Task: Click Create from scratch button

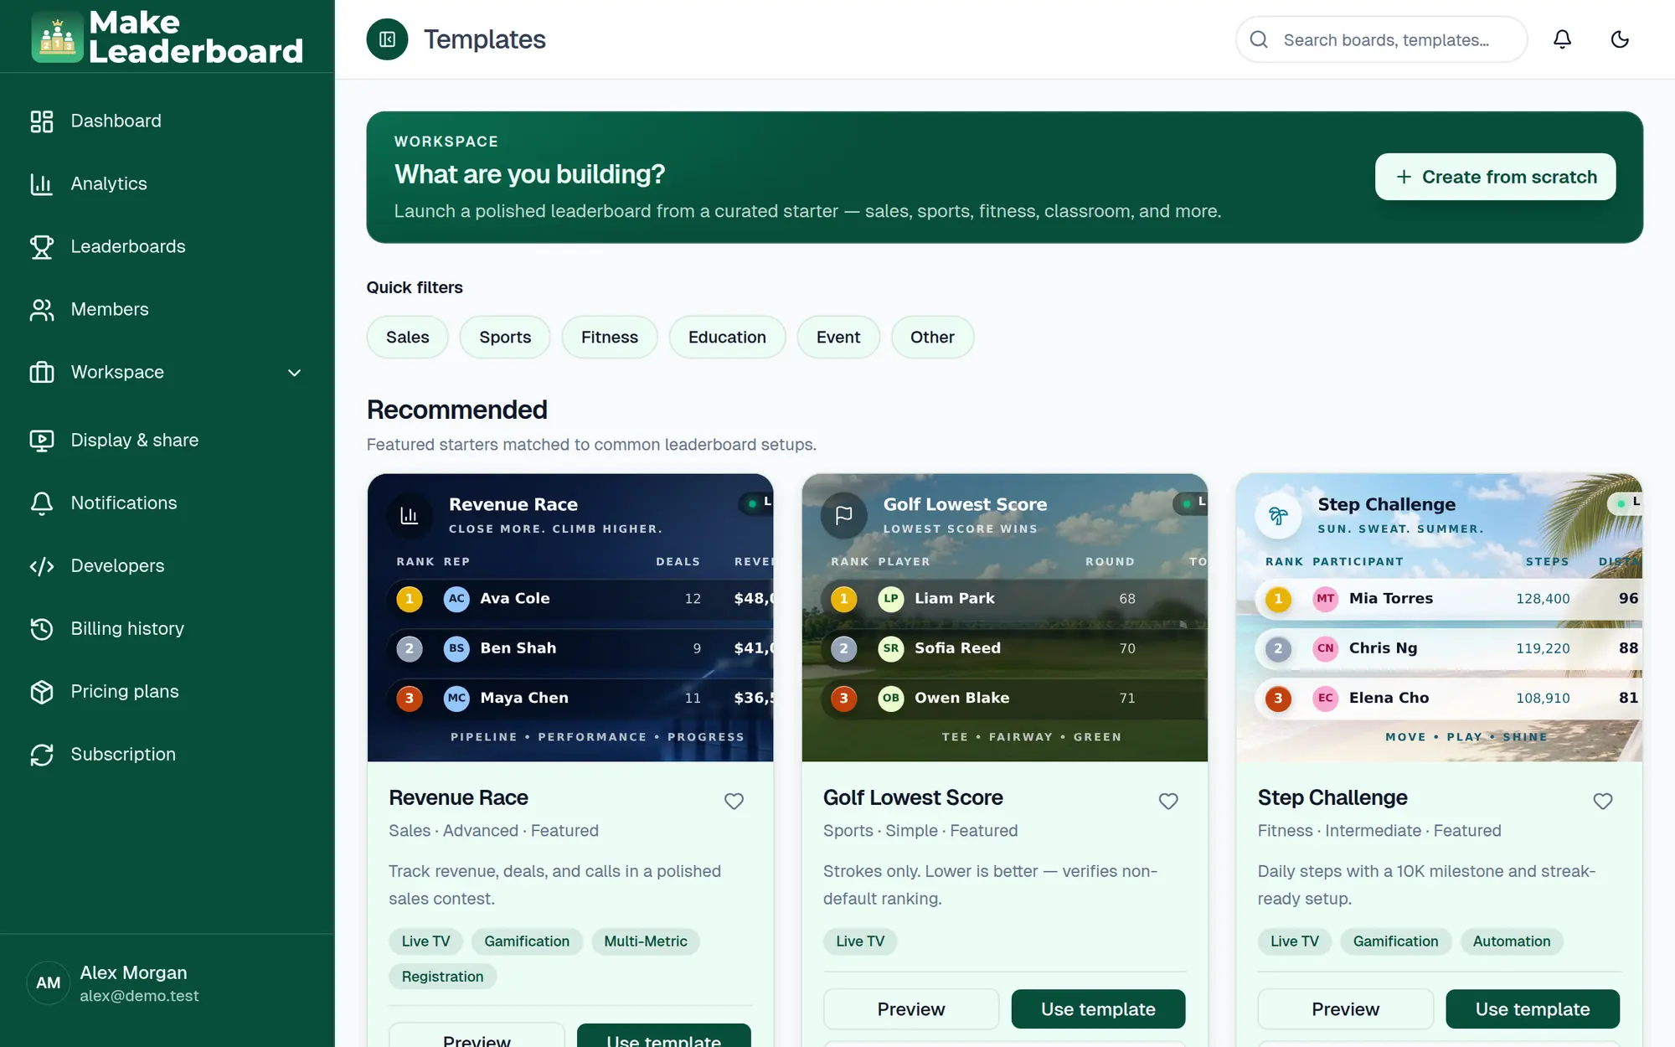Action: [1495, 177]
